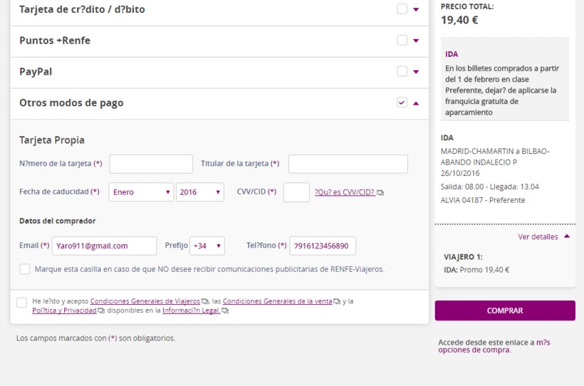
Task: Click the Titular de la tarjeta field
Action: 348,164
